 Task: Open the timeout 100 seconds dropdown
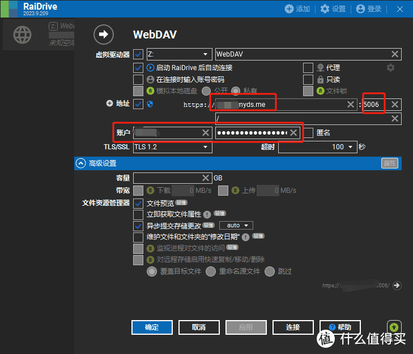click(318, 147)
